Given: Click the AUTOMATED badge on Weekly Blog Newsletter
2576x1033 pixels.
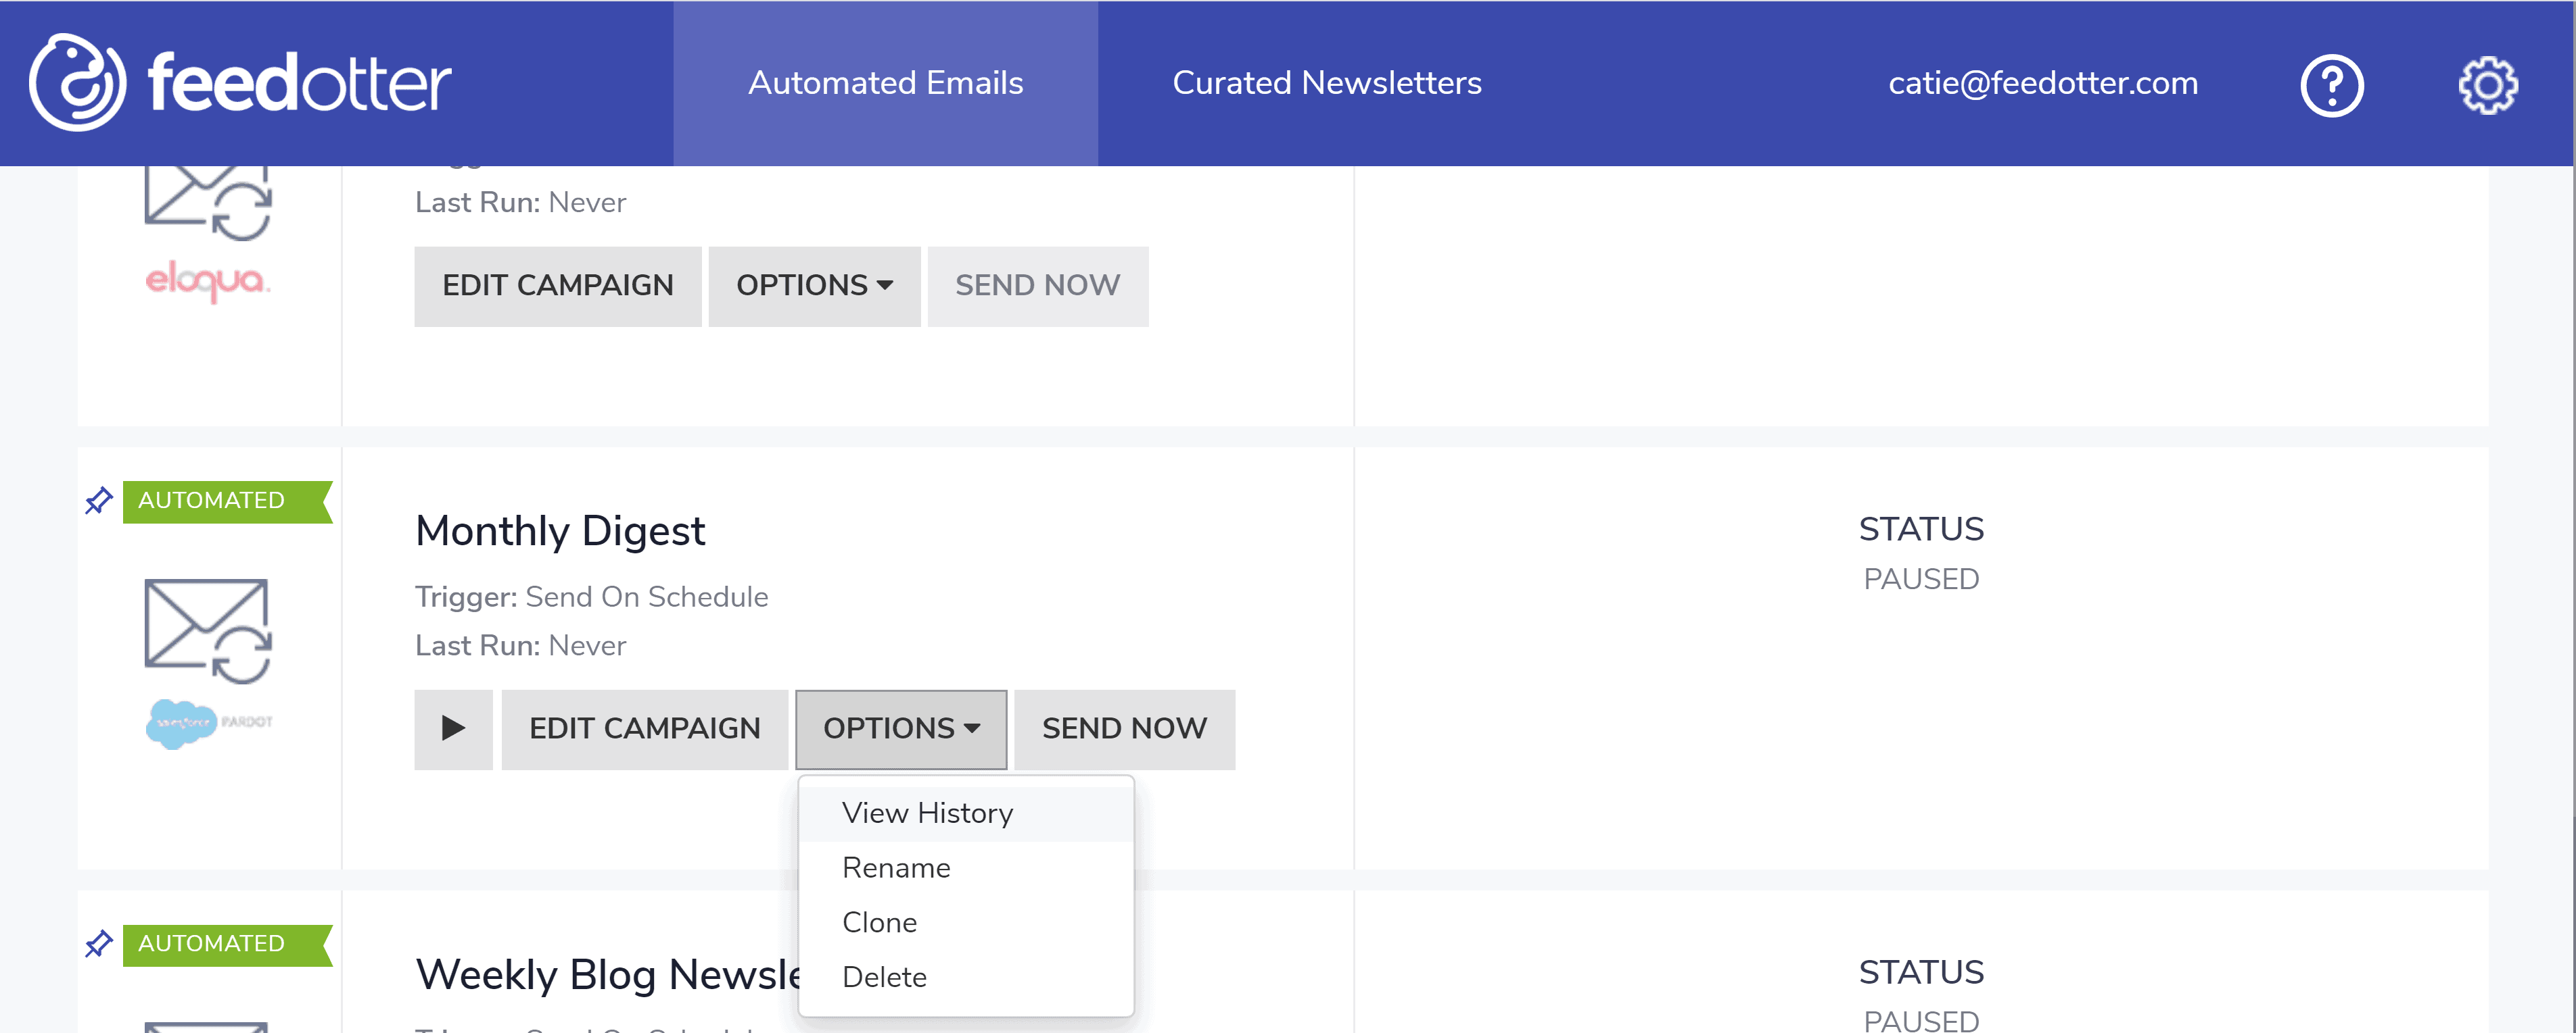Looking at the screenshot, I should pyautogui.click(x=227, y=944).
